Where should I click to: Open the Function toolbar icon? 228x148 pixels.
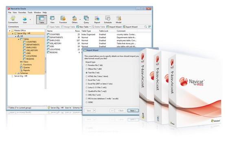tap(63, 20)
